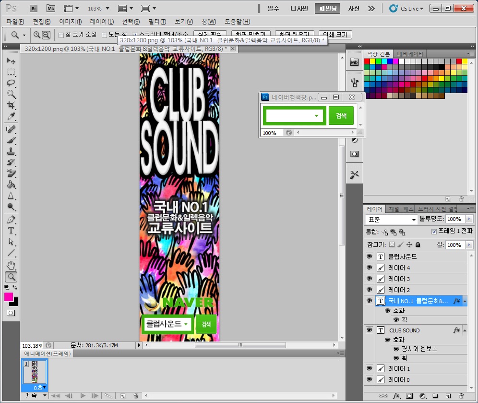This screenshot has width=478, height=403.
Task: Open the 레이어(L) menu
Action: pyautogui.click(x=102, y=22)
